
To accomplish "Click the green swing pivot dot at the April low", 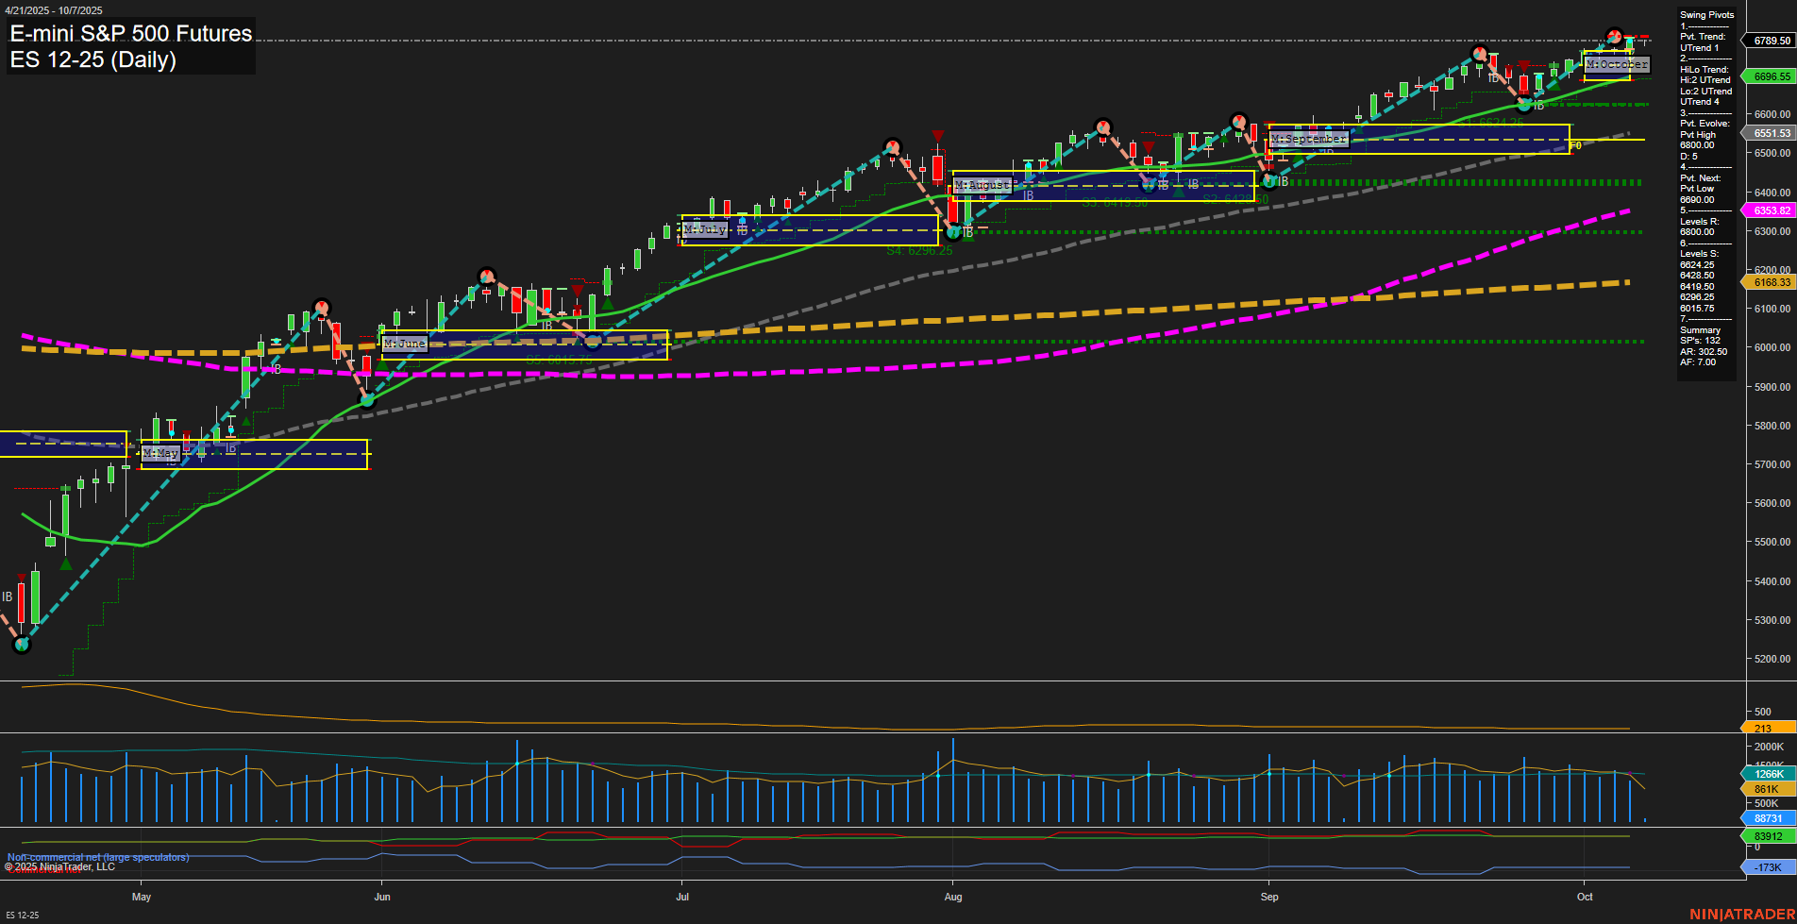I will pyautogui.click(x=21, y=645).
